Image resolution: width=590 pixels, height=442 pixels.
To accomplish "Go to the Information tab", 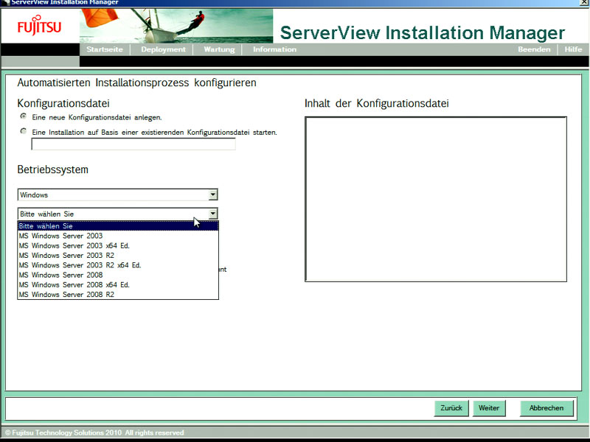I will coord(274,49).
